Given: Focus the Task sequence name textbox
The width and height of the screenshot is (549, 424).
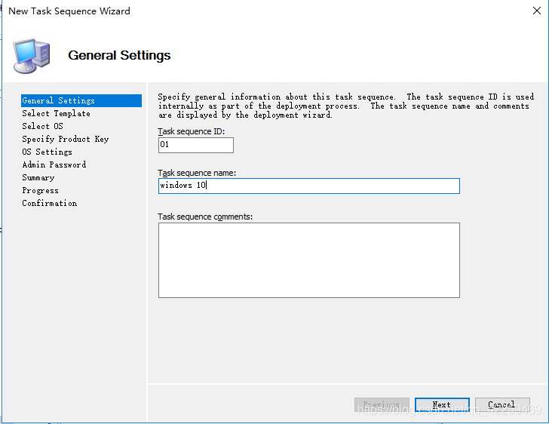Looking at the screenshot, I should (308, 186).
